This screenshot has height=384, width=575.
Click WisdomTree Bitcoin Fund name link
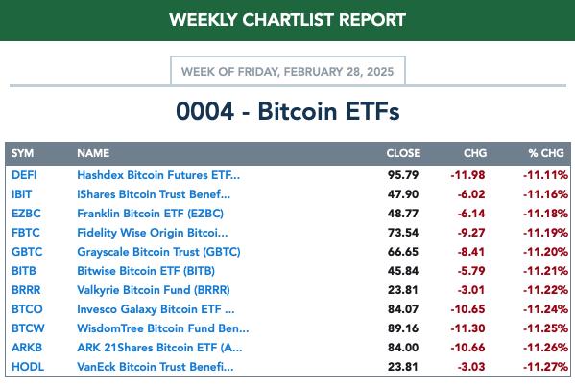click(163, 328)
